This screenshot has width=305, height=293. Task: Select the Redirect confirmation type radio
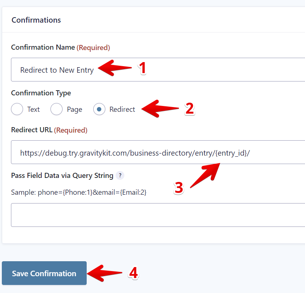tap(99, 109)
